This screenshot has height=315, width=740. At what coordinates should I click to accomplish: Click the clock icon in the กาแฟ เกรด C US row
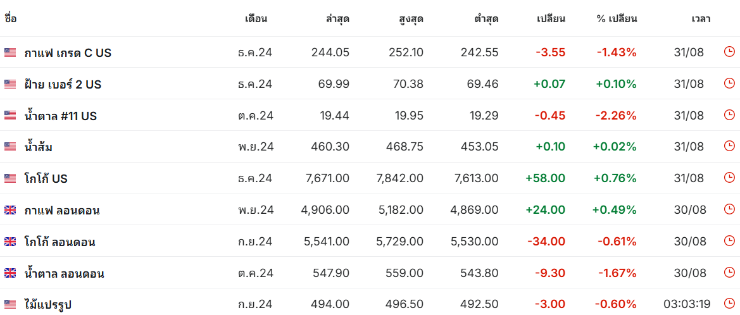click(729, 52)
